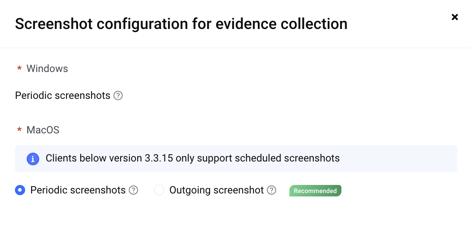Pick Outgoing screenshot by clicking its label
Viewport: 471px width, 225px height.
(x=217, y=190)
